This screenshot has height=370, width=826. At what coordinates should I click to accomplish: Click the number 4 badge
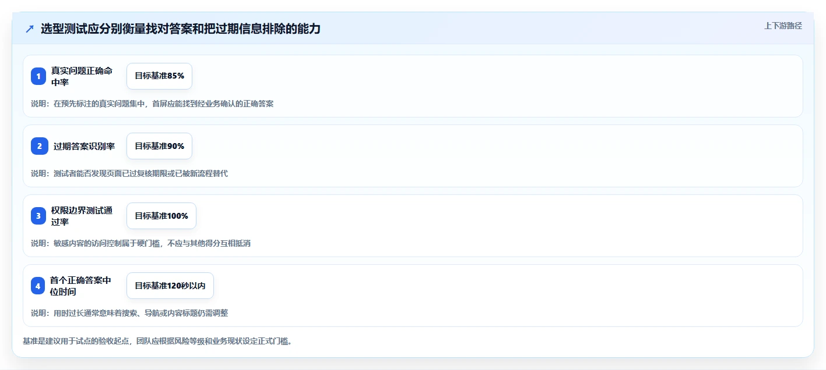(x=38, y=286)
